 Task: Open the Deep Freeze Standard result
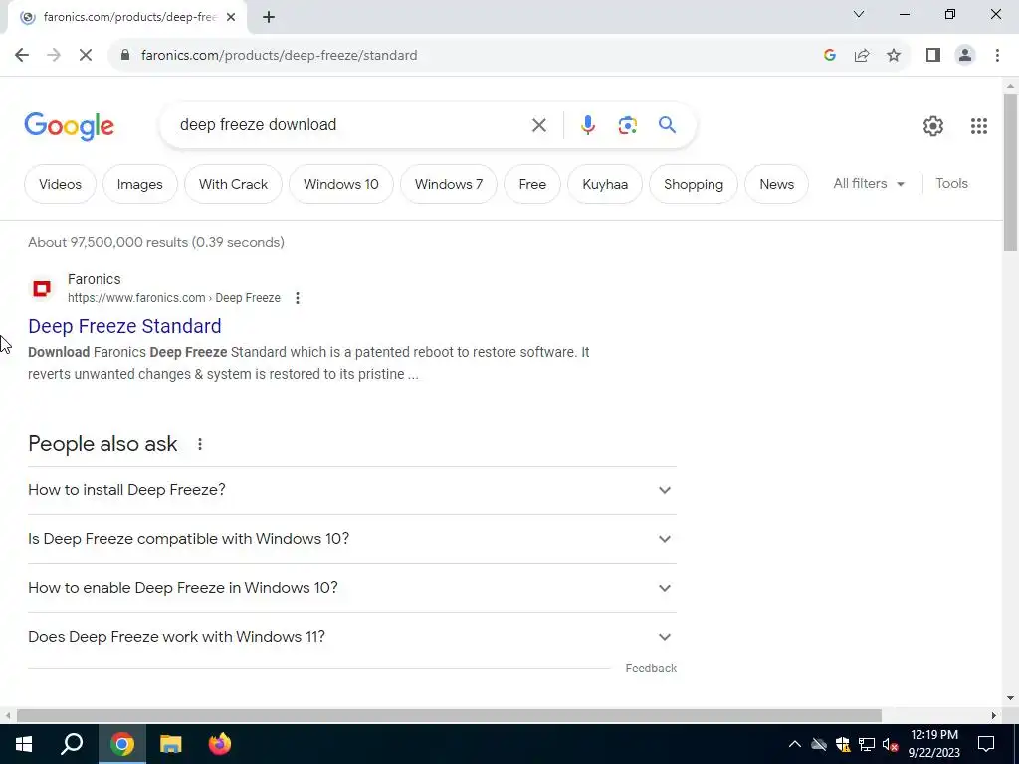[x=124, y=326]
